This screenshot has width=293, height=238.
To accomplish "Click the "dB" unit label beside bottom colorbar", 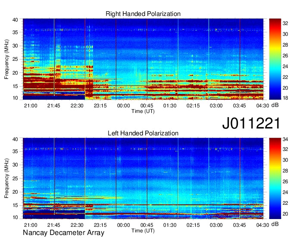I will [275, 224].
